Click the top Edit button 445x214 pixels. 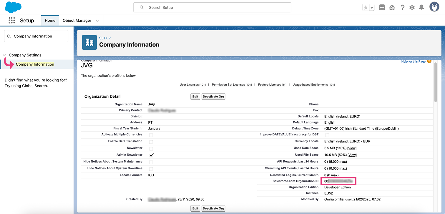pyautogui.click(x=195, y=97)
